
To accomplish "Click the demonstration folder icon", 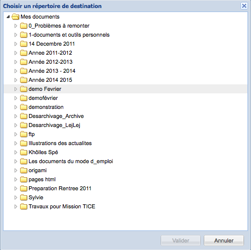I will pos(24,107).
